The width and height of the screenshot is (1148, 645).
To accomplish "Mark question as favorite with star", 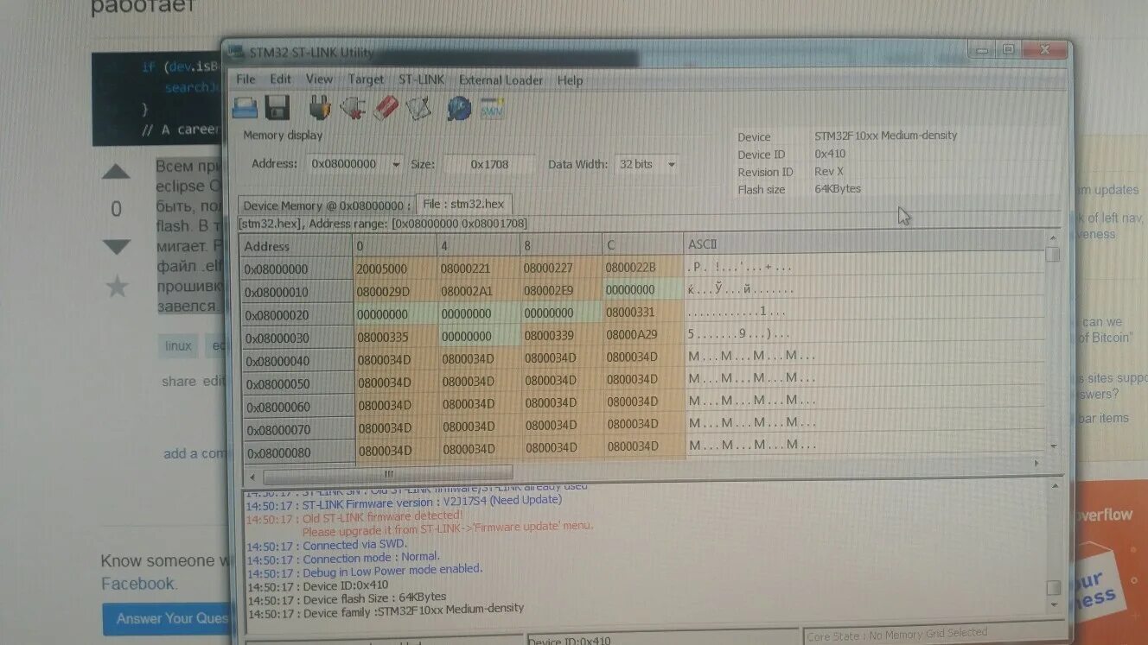I will (x=117, y=287).
